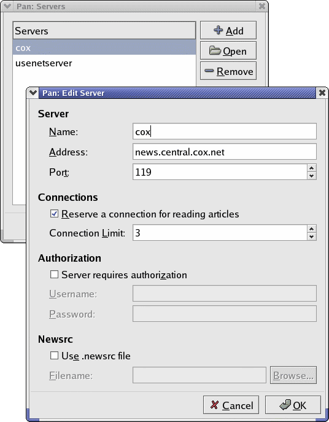Toggle Reserve a connection for reading articles

click(54, 214)
